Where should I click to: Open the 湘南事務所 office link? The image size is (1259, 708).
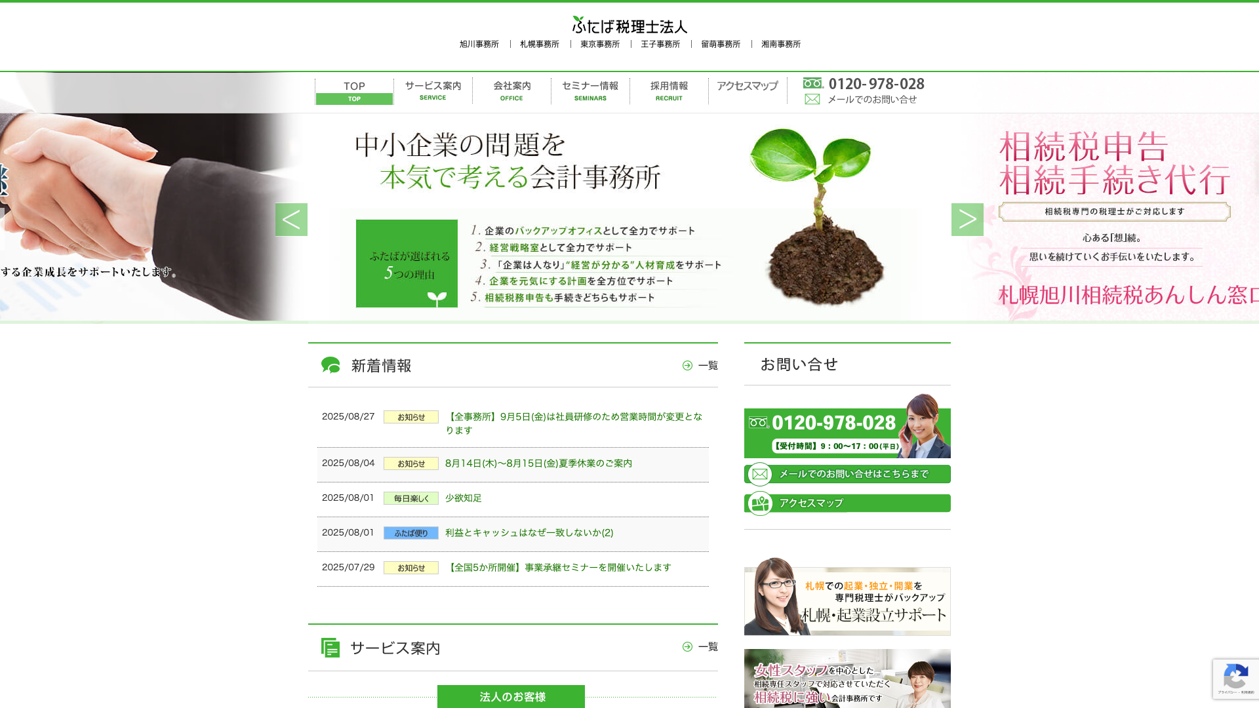780,44
